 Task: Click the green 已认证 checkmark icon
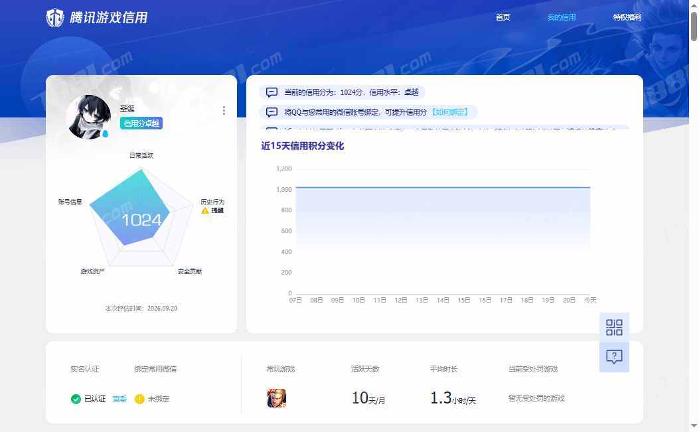pos(76,399)
